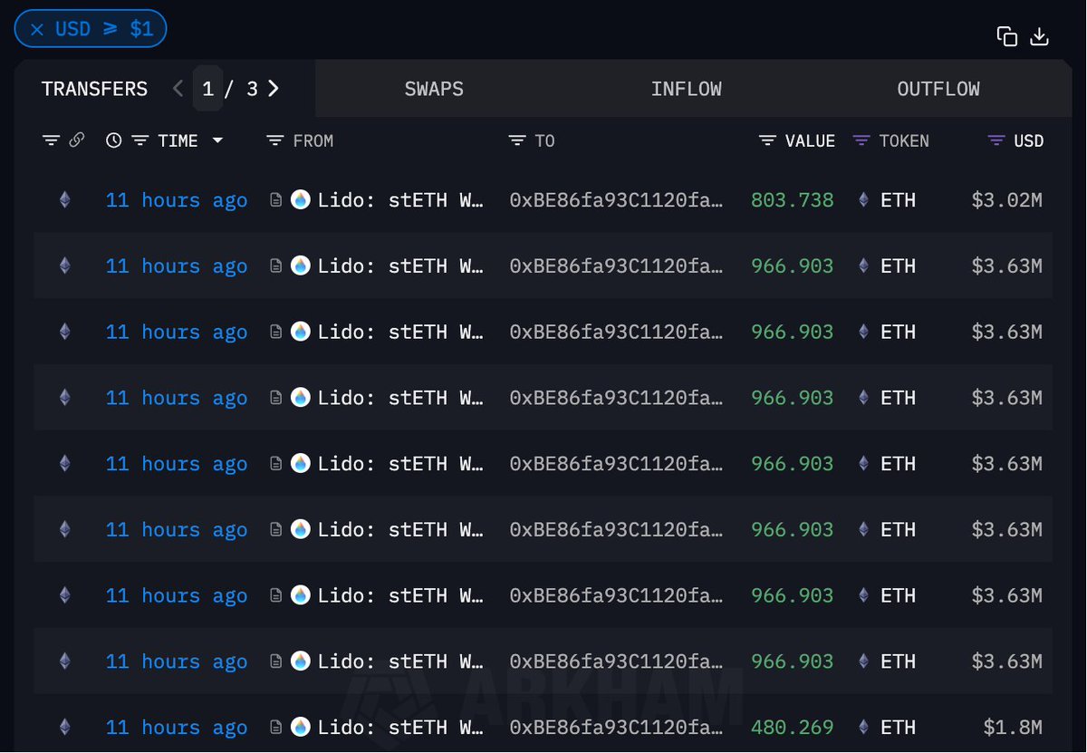Open the TIME column filter
Viewport: 1087px width, 753px height.
139,140
